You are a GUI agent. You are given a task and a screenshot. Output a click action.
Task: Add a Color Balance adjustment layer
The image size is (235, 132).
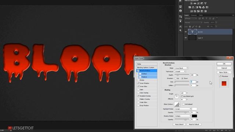coord(193,7)
